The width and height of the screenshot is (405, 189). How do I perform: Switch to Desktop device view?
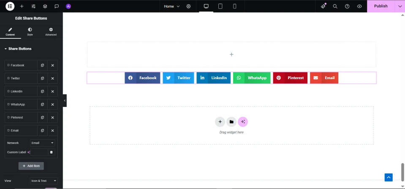(x=206, y=6)
